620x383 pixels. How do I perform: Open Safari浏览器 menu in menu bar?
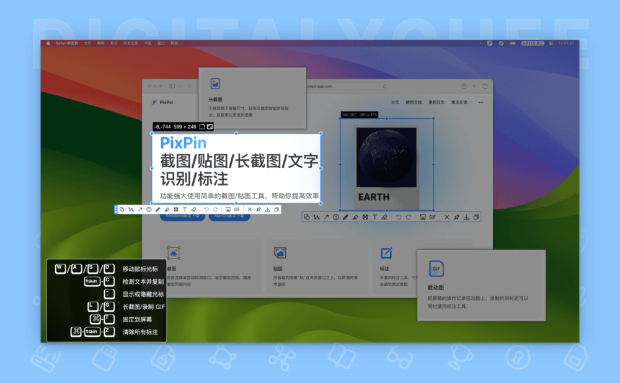tap(66, 43)
